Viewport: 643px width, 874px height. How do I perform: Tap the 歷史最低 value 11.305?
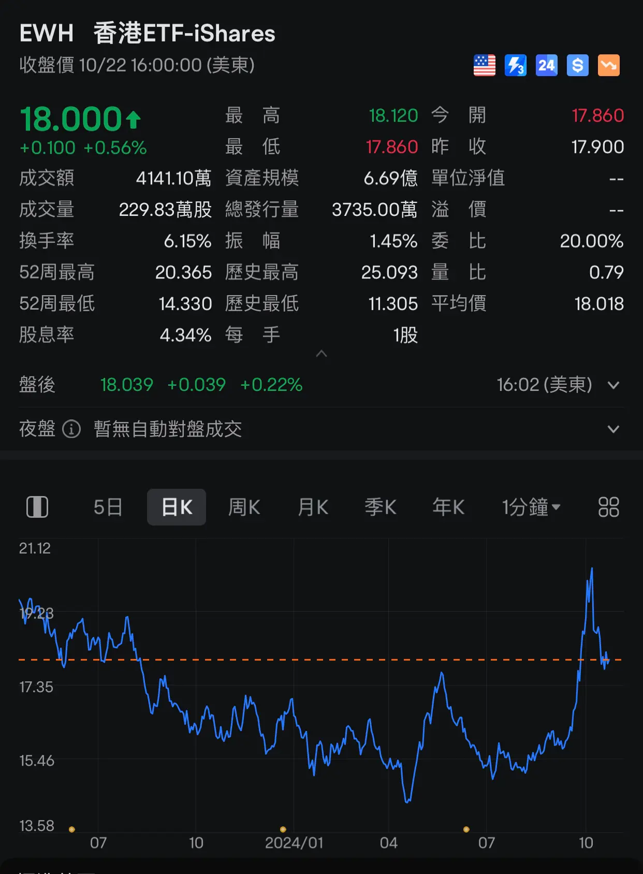coord(393,304)
